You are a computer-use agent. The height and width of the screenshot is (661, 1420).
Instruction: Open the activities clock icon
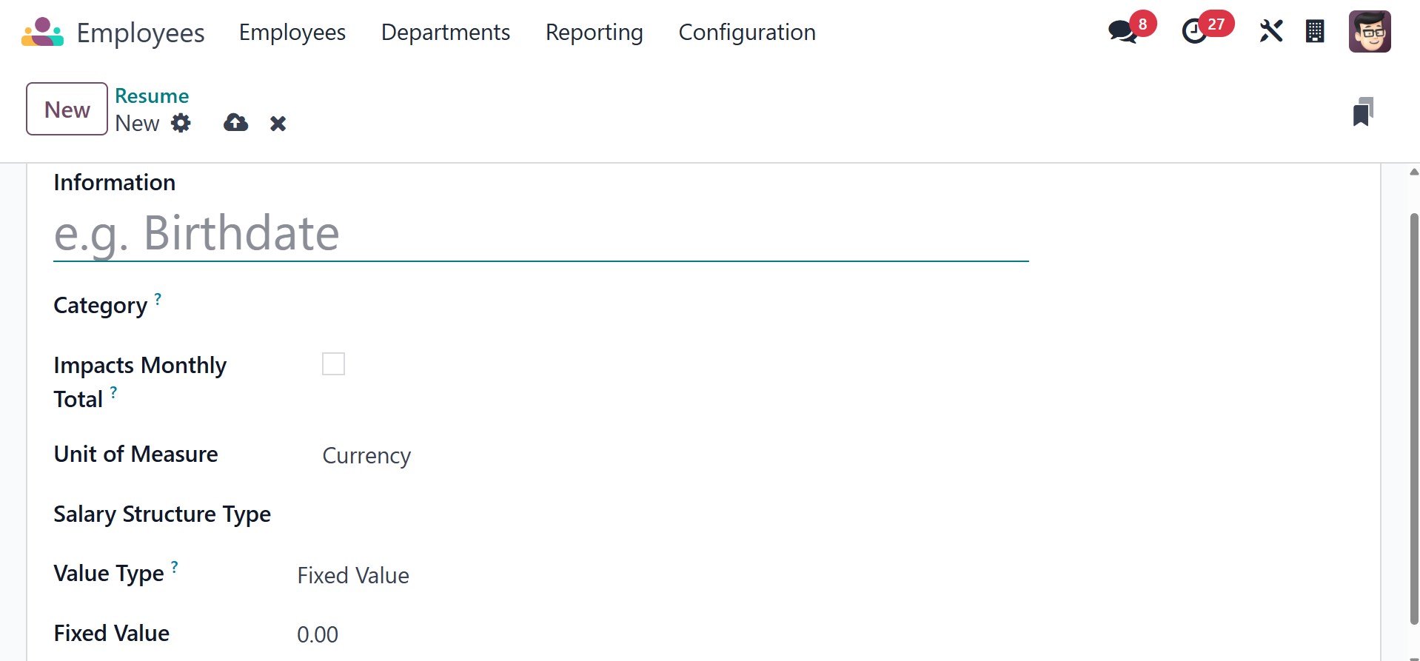(1194, 32)
